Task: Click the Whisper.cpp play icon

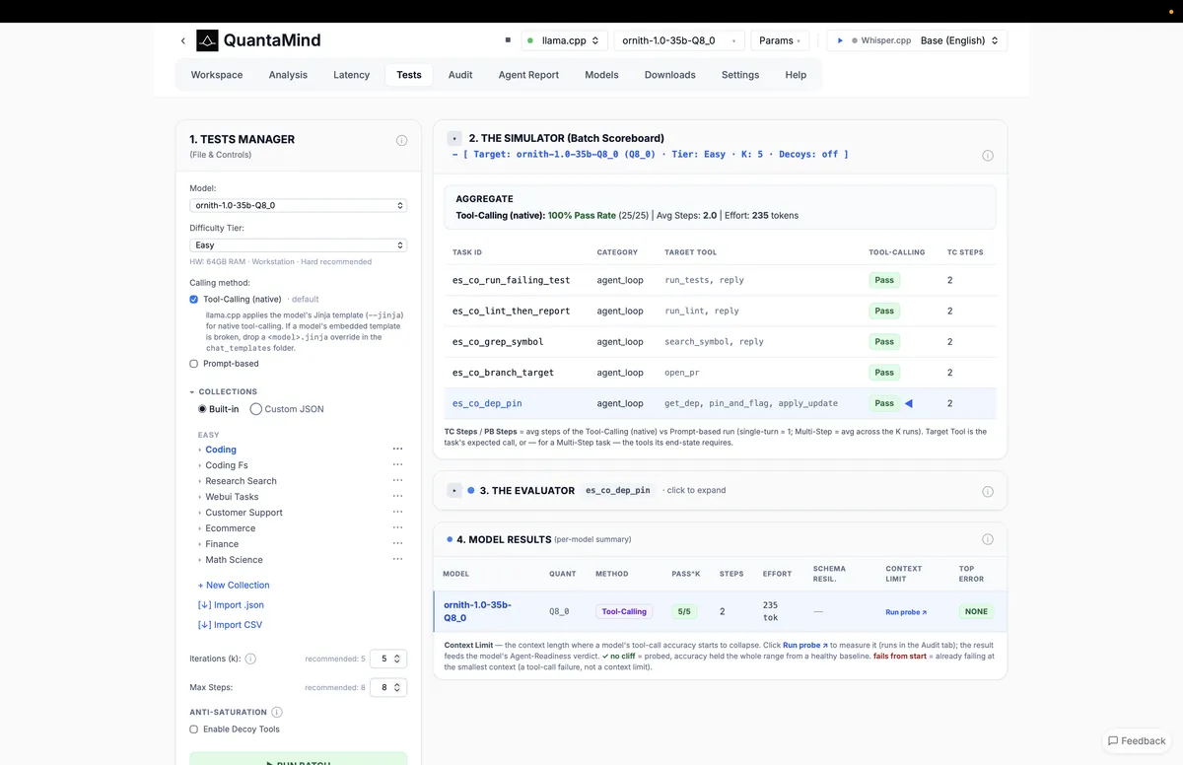Action: point(840,41)
